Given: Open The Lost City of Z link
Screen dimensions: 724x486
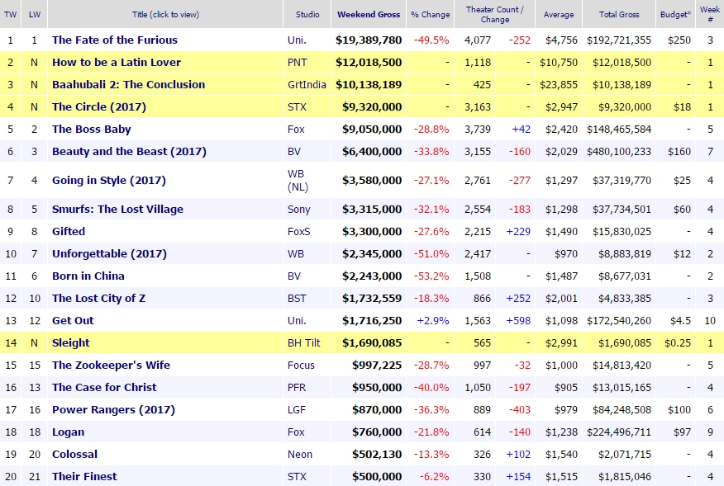Looking at the screenshot, I should pos(99,299).
